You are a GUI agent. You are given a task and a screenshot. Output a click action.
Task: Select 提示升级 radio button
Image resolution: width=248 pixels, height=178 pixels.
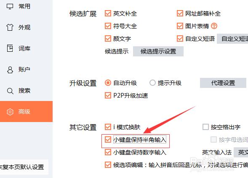tap(152, 82)
